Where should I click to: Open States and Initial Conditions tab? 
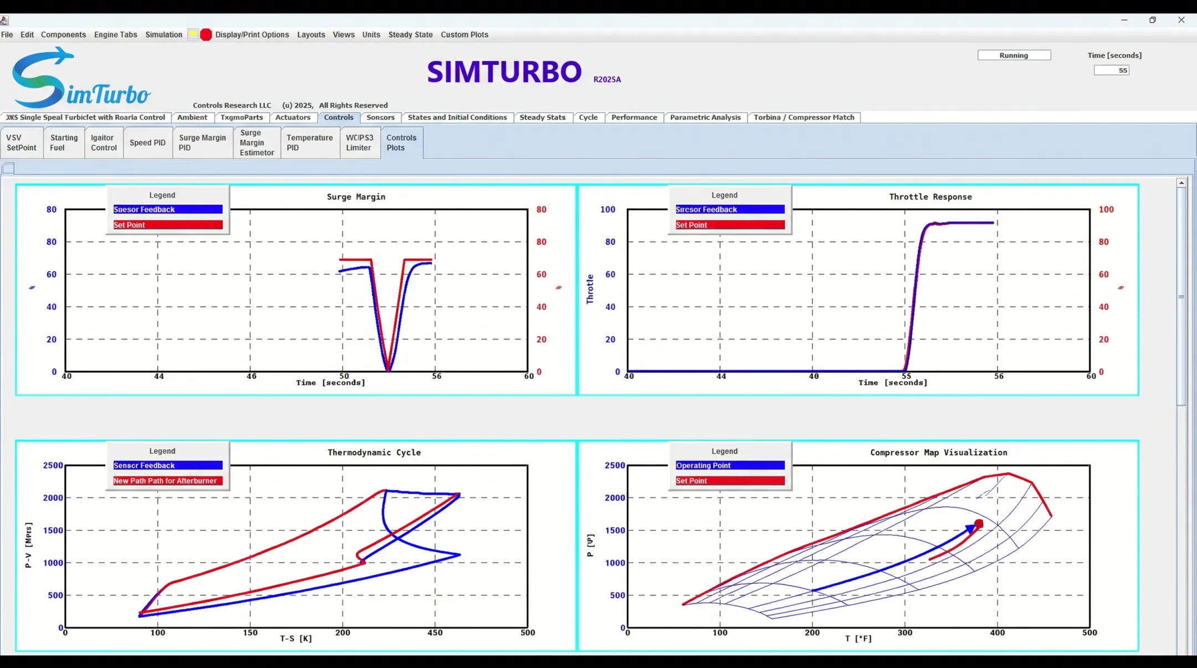pos(457,117)
